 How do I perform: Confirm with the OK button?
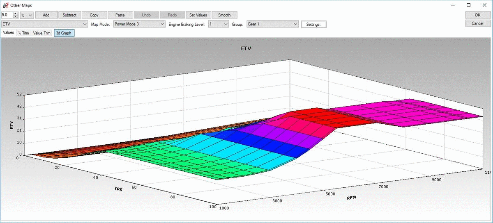(x=478, y=15)
